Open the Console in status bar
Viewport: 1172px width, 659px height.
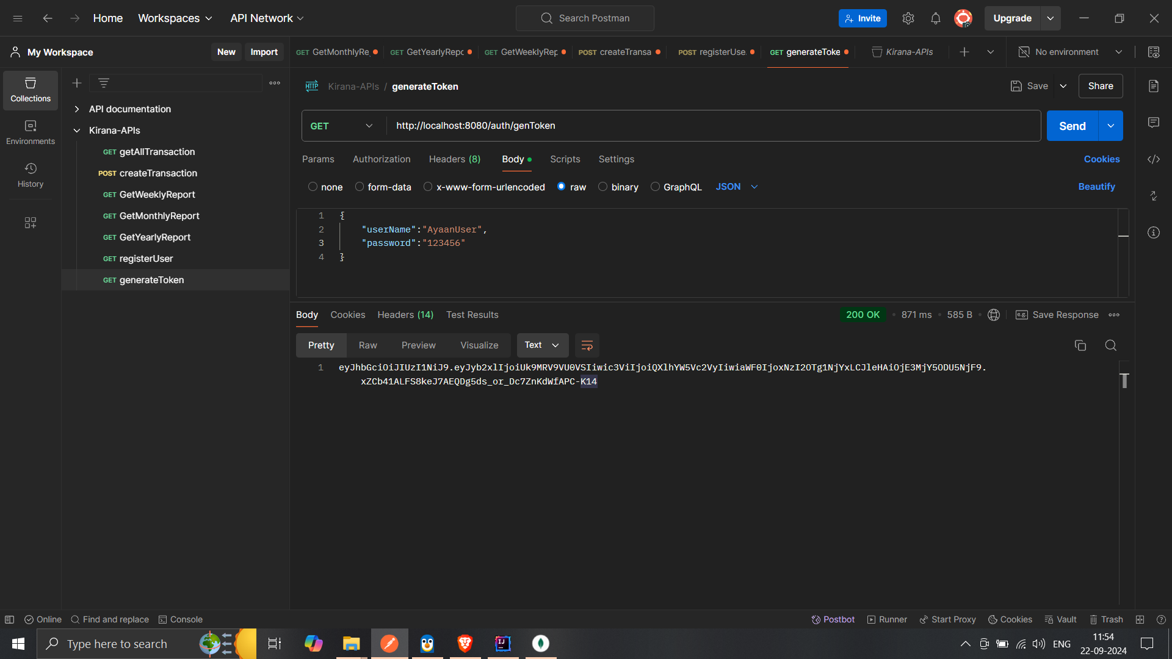[181, 619]
